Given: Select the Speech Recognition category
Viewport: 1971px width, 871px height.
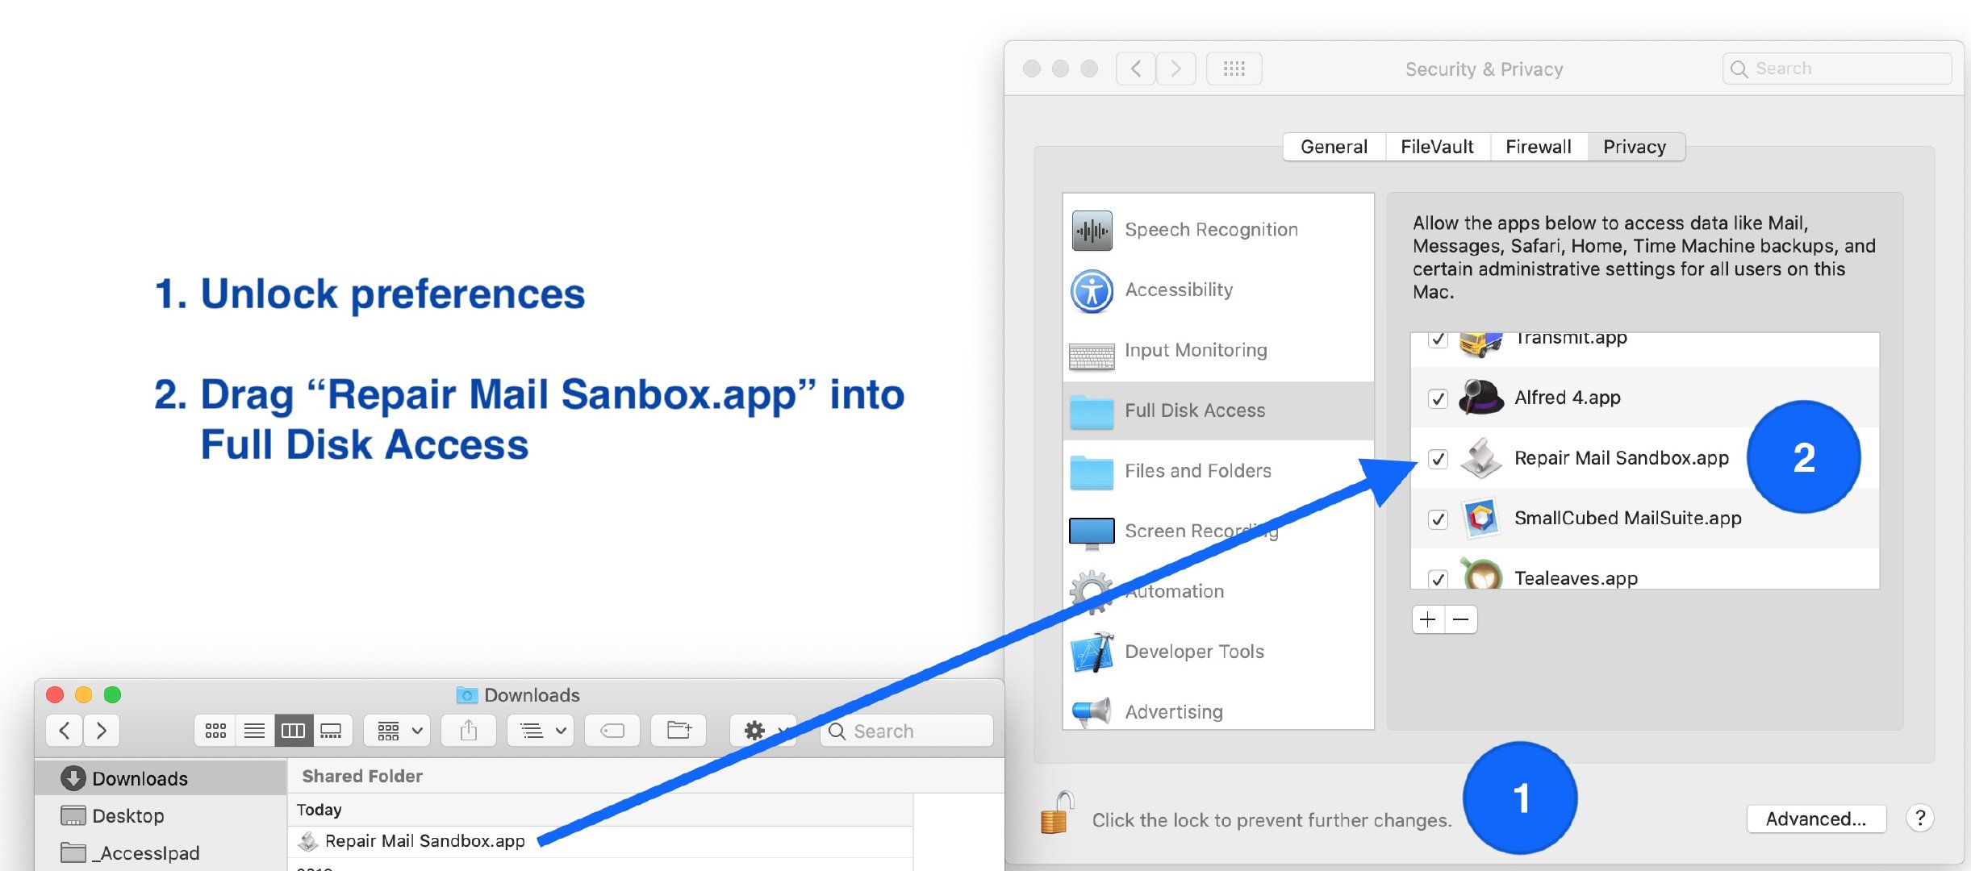Looking at the screenshot, I should coord(1210,230).
